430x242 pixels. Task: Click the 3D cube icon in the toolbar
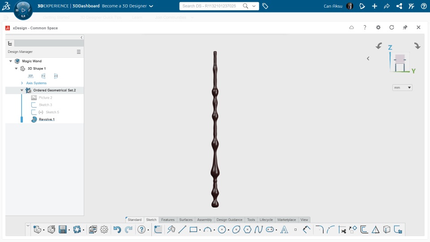click(387, 229)
